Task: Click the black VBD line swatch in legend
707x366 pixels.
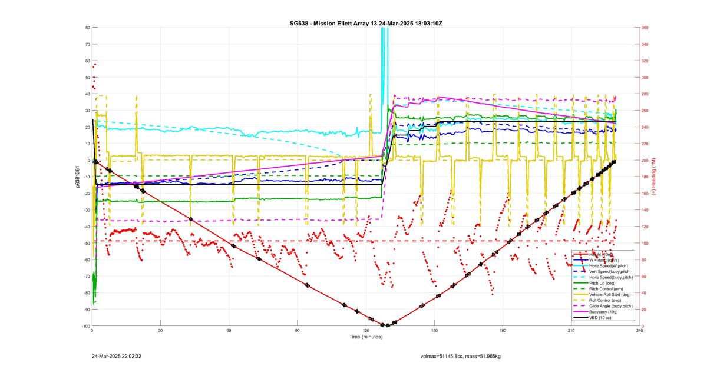Action: tap(580, 318)
